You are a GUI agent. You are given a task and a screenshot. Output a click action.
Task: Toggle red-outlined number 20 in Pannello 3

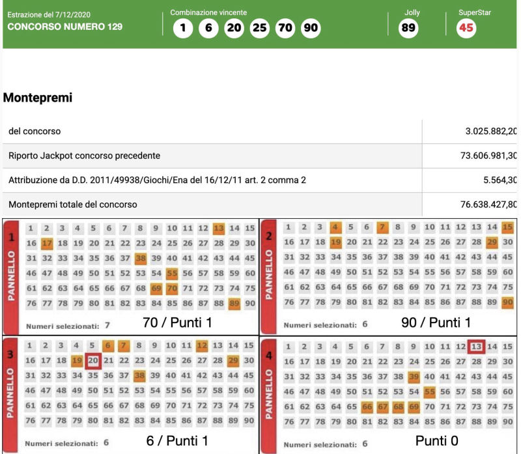(92, 360)
